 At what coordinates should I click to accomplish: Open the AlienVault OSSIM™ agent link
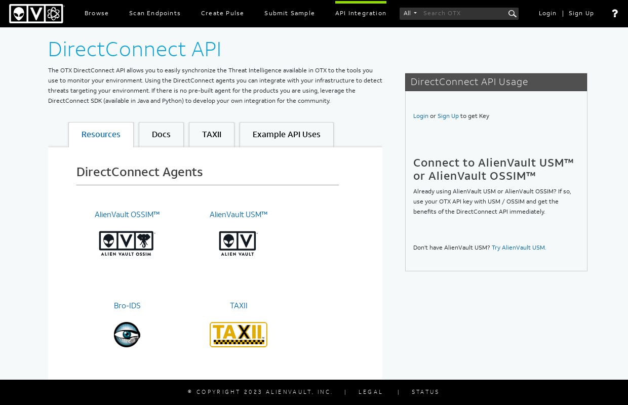[x=127, y=215]
